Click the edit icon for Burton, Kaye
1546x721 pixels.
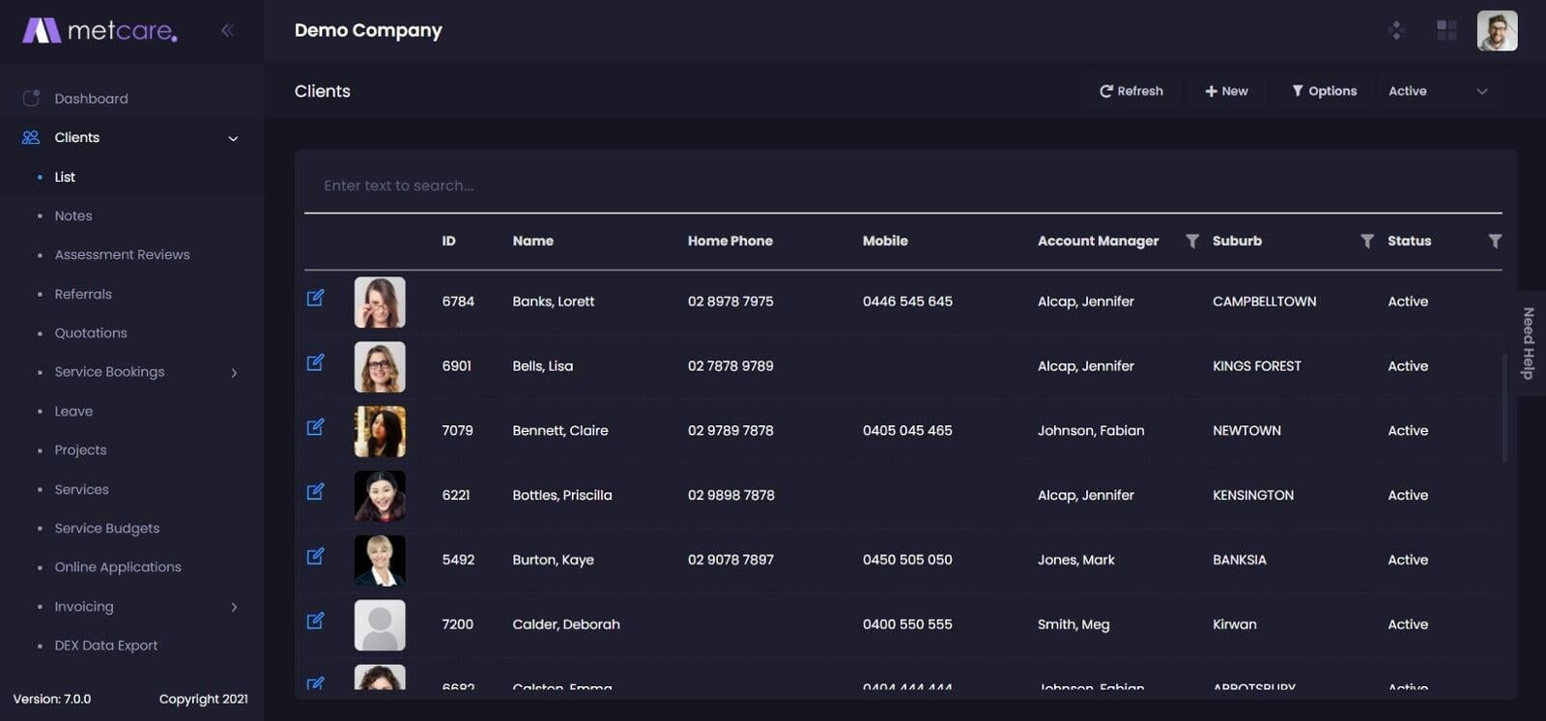[315, 557]
